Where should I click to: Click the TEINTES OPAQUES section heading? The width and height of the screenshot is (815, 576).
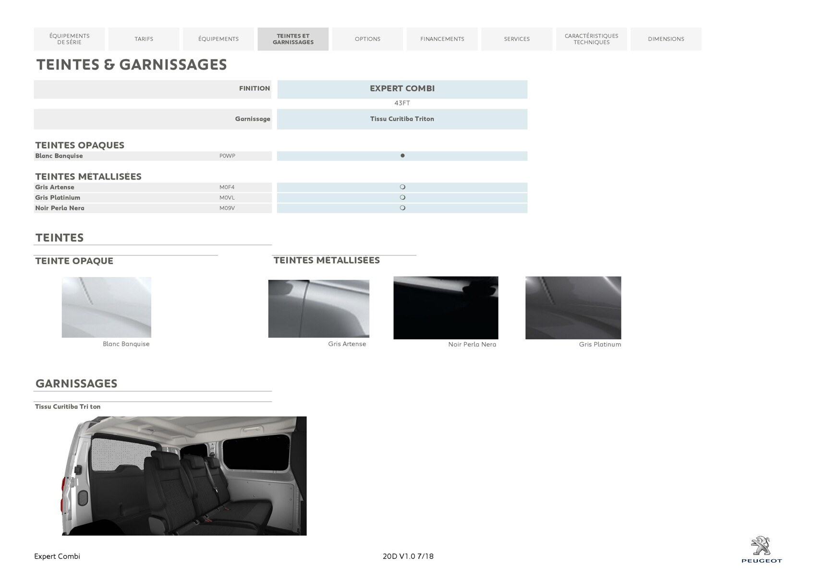click(x=80, y=145)
